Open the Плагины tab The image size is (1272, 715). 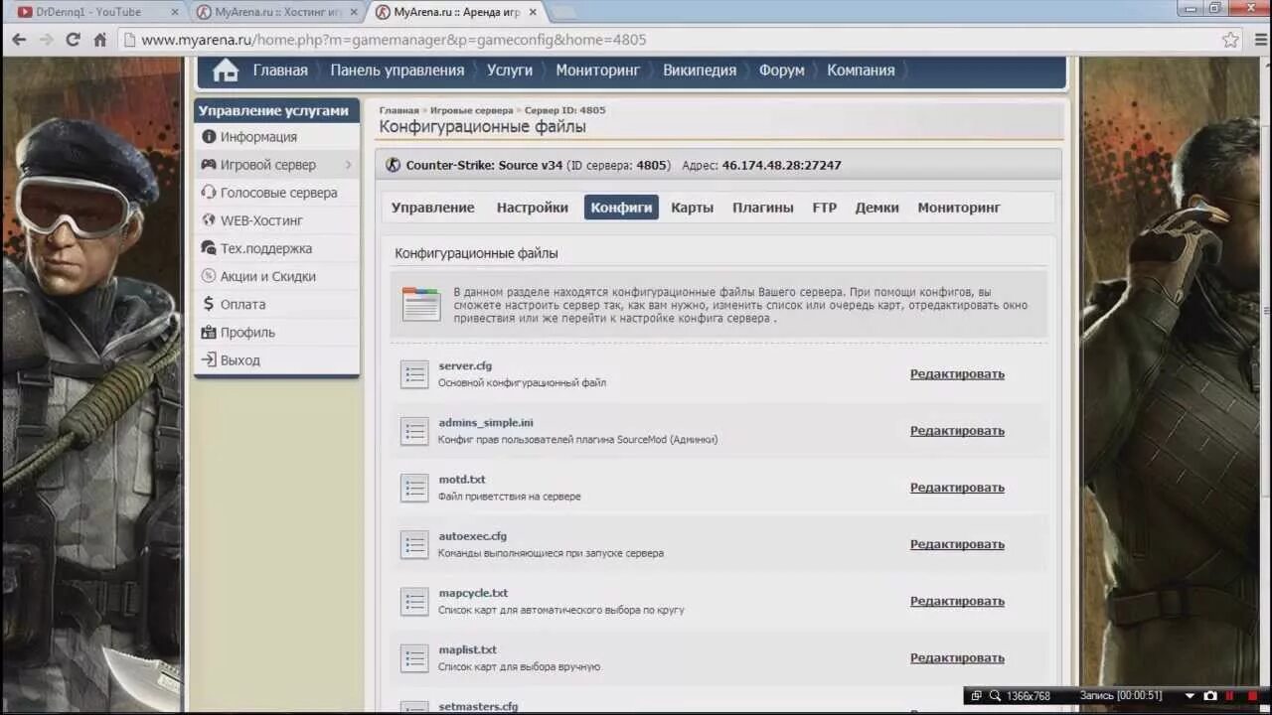(763, 208)
